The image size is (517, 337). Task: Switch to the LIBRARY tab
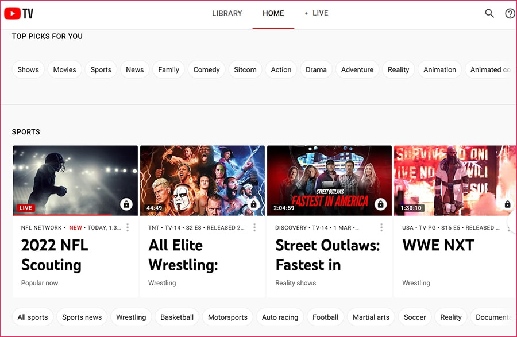pos(227,13)
